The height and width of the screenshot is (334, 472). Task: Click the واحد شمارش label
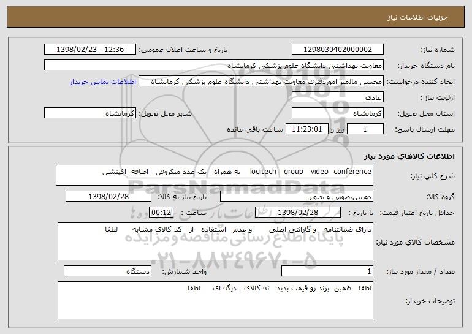[x=185, y=271]
